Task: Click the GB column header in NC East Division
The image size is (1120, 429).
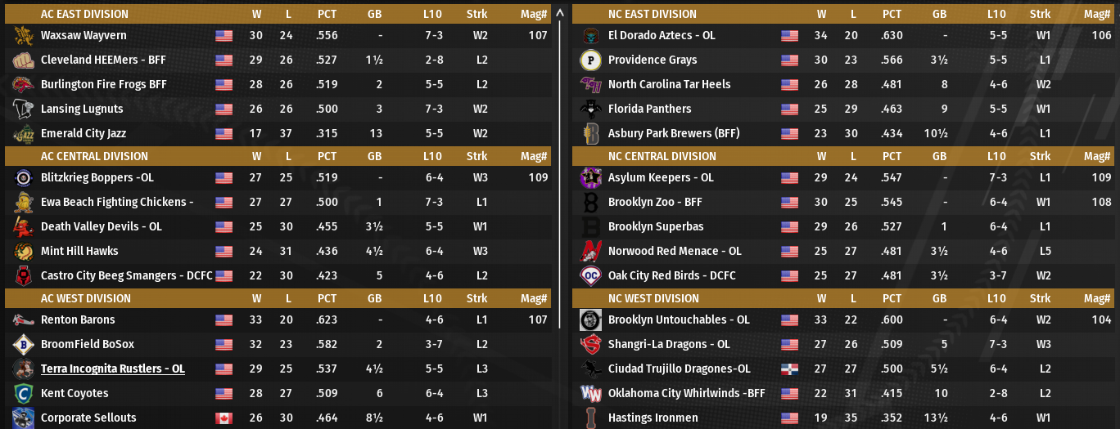Action: click(x=939, y=14)
